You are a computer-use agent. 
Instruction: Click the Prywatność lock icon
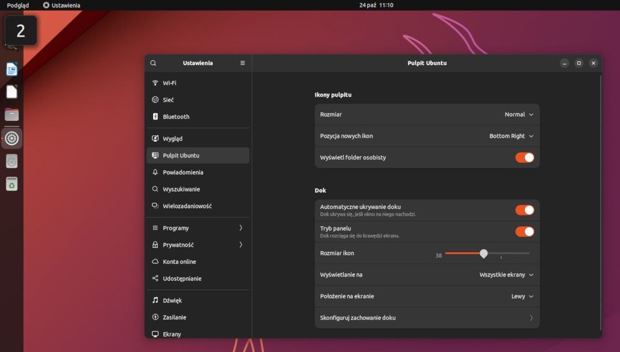[155, 245]
